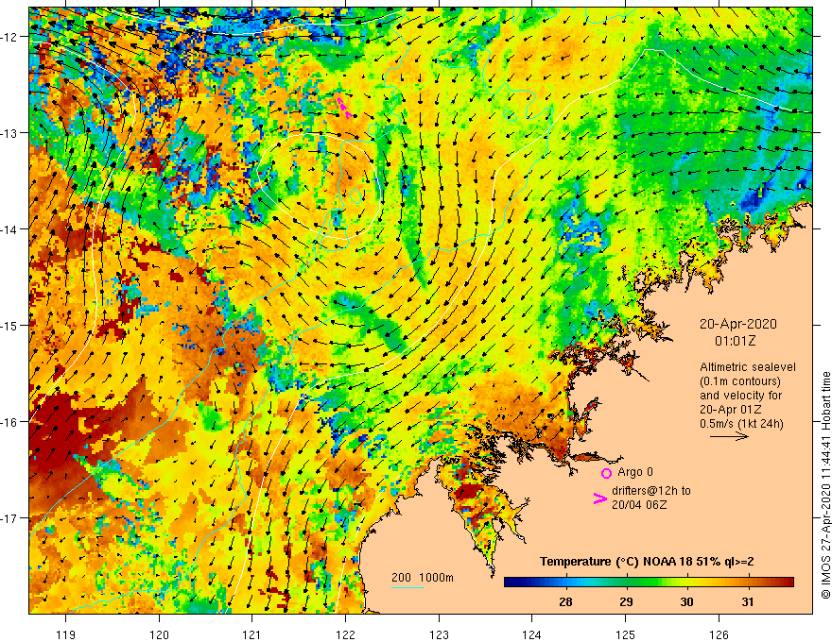Click the latitude axis label -15
832x642 pixels.
pos(9,325)
